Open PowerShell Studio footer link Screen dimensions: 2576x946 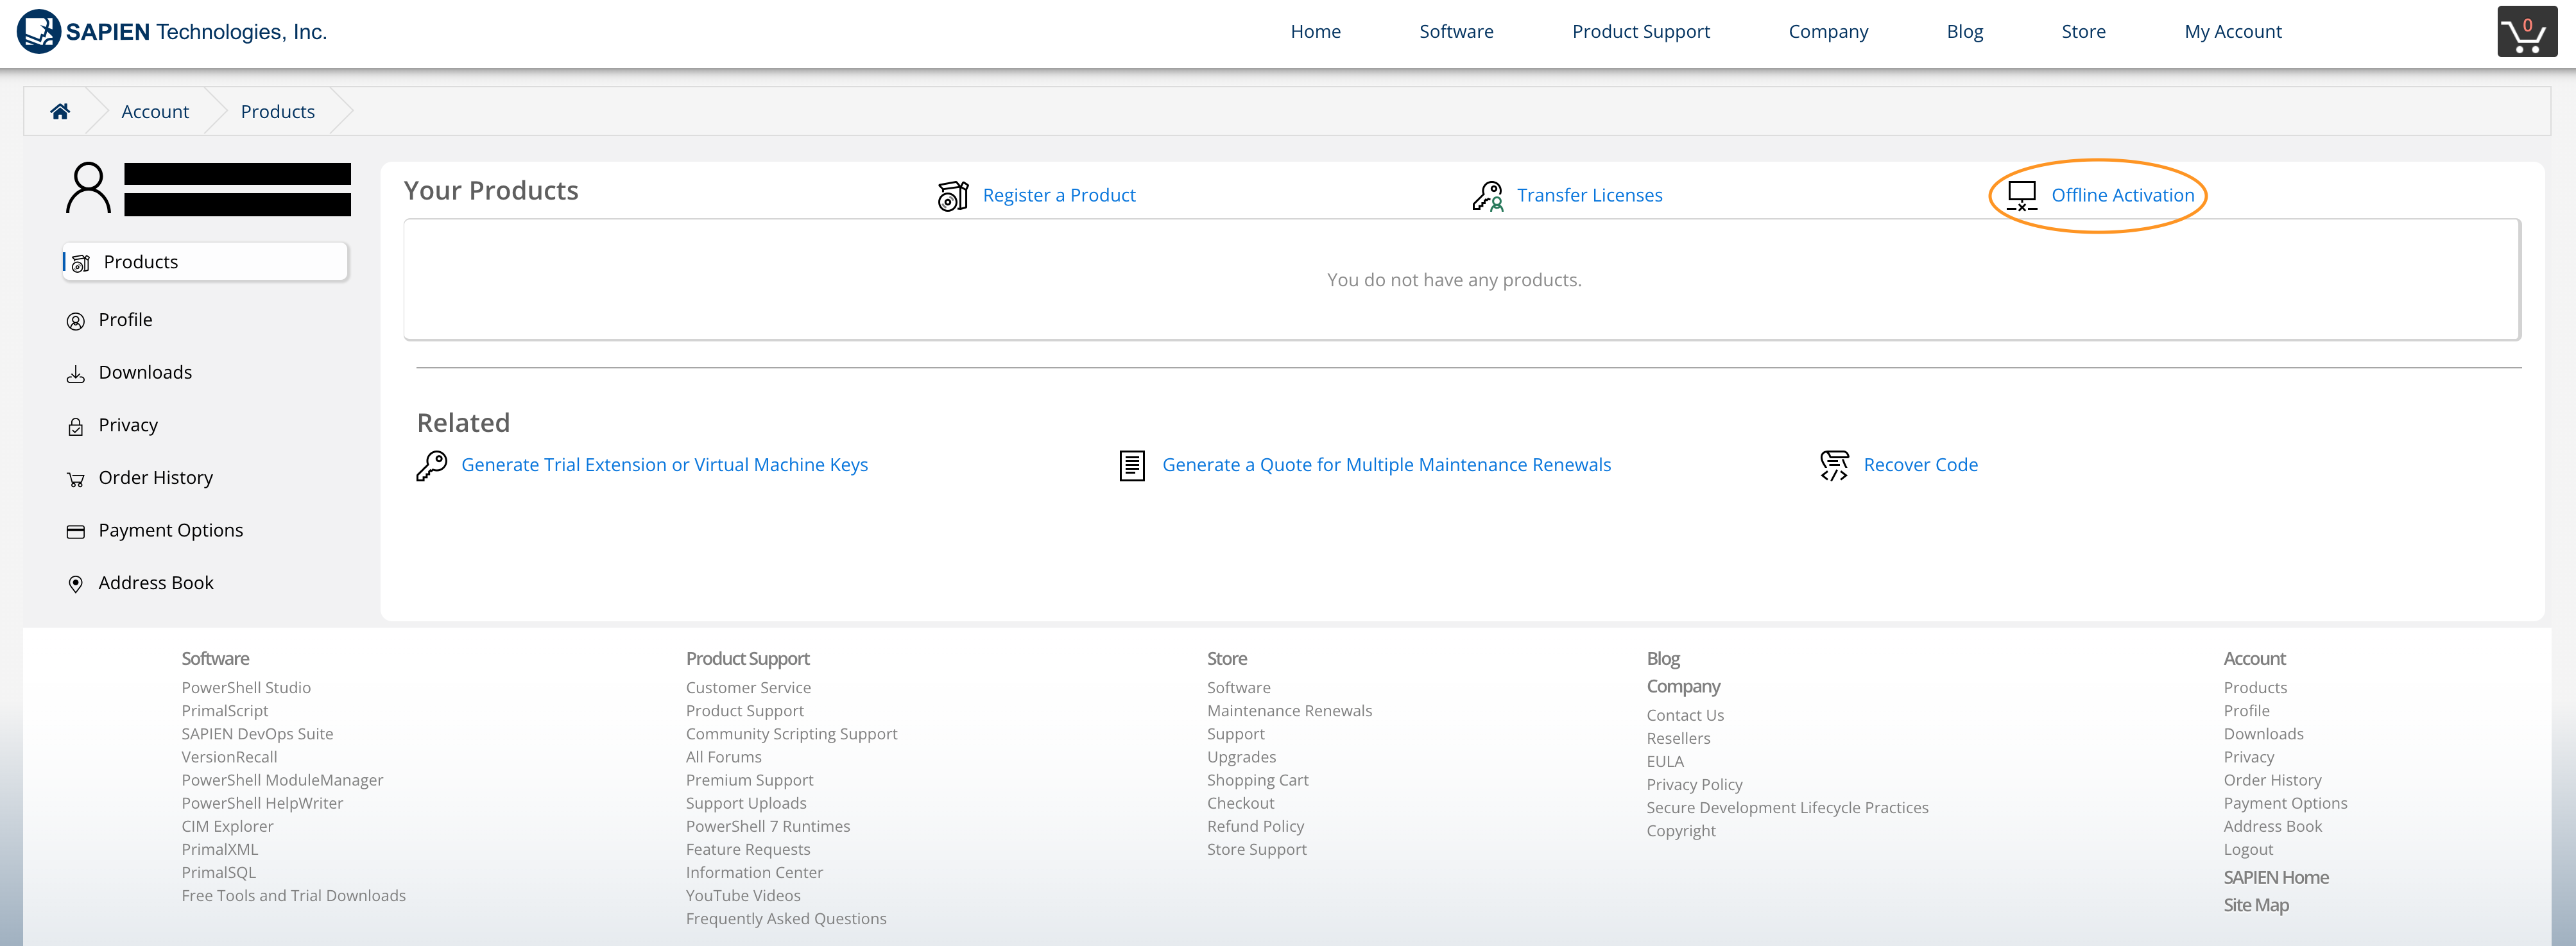[x=246, y=688]
